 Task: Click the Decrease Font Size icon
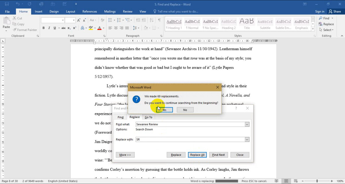tap(85, 20)
